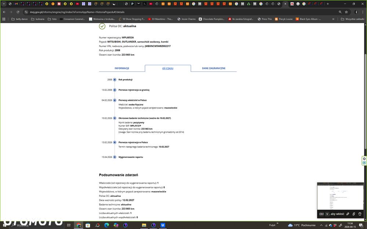The image size is (367, 229).
Task: Open the notification center icon
Action: tap(361, 225)
